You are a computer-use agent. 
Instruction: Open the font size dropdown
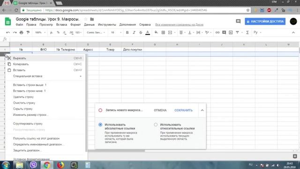(116, 32)
